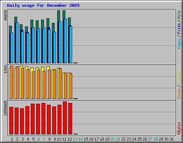Select the red KBytes bar for day 6
This screenshot has height=143, width=183.
38,119
